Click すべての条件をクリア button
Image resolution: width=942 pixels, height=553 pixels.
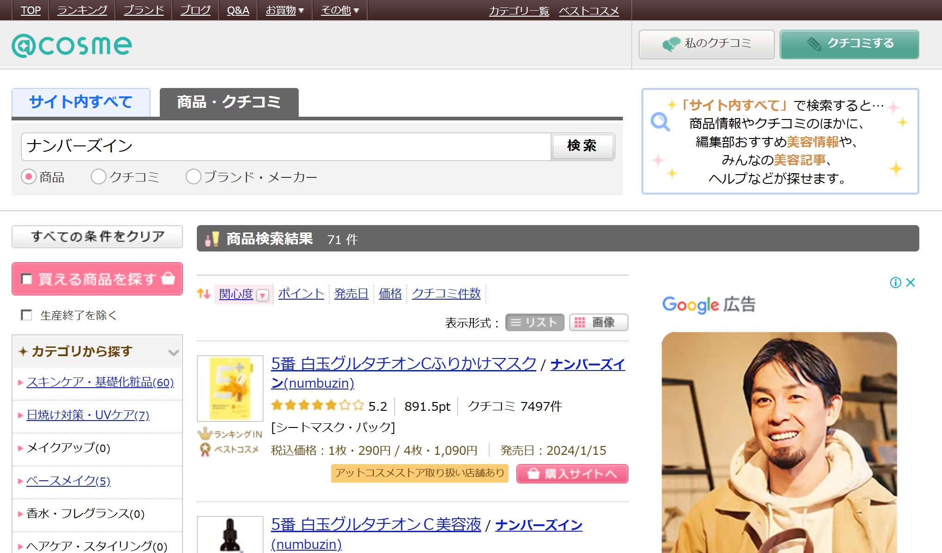[97, 237]
